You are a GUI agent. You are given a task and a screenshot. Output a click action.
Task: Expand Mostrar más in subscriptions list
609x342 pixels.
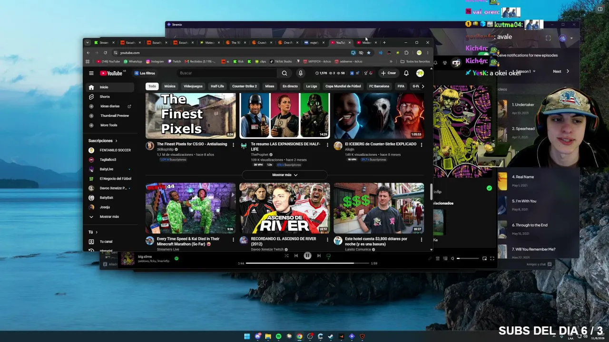109,217
